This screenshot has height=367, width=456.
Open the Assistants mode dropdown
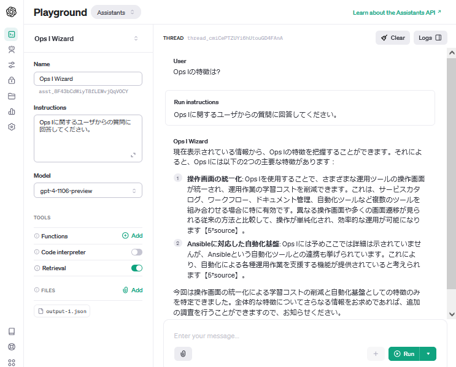click(x=116, y=12)
